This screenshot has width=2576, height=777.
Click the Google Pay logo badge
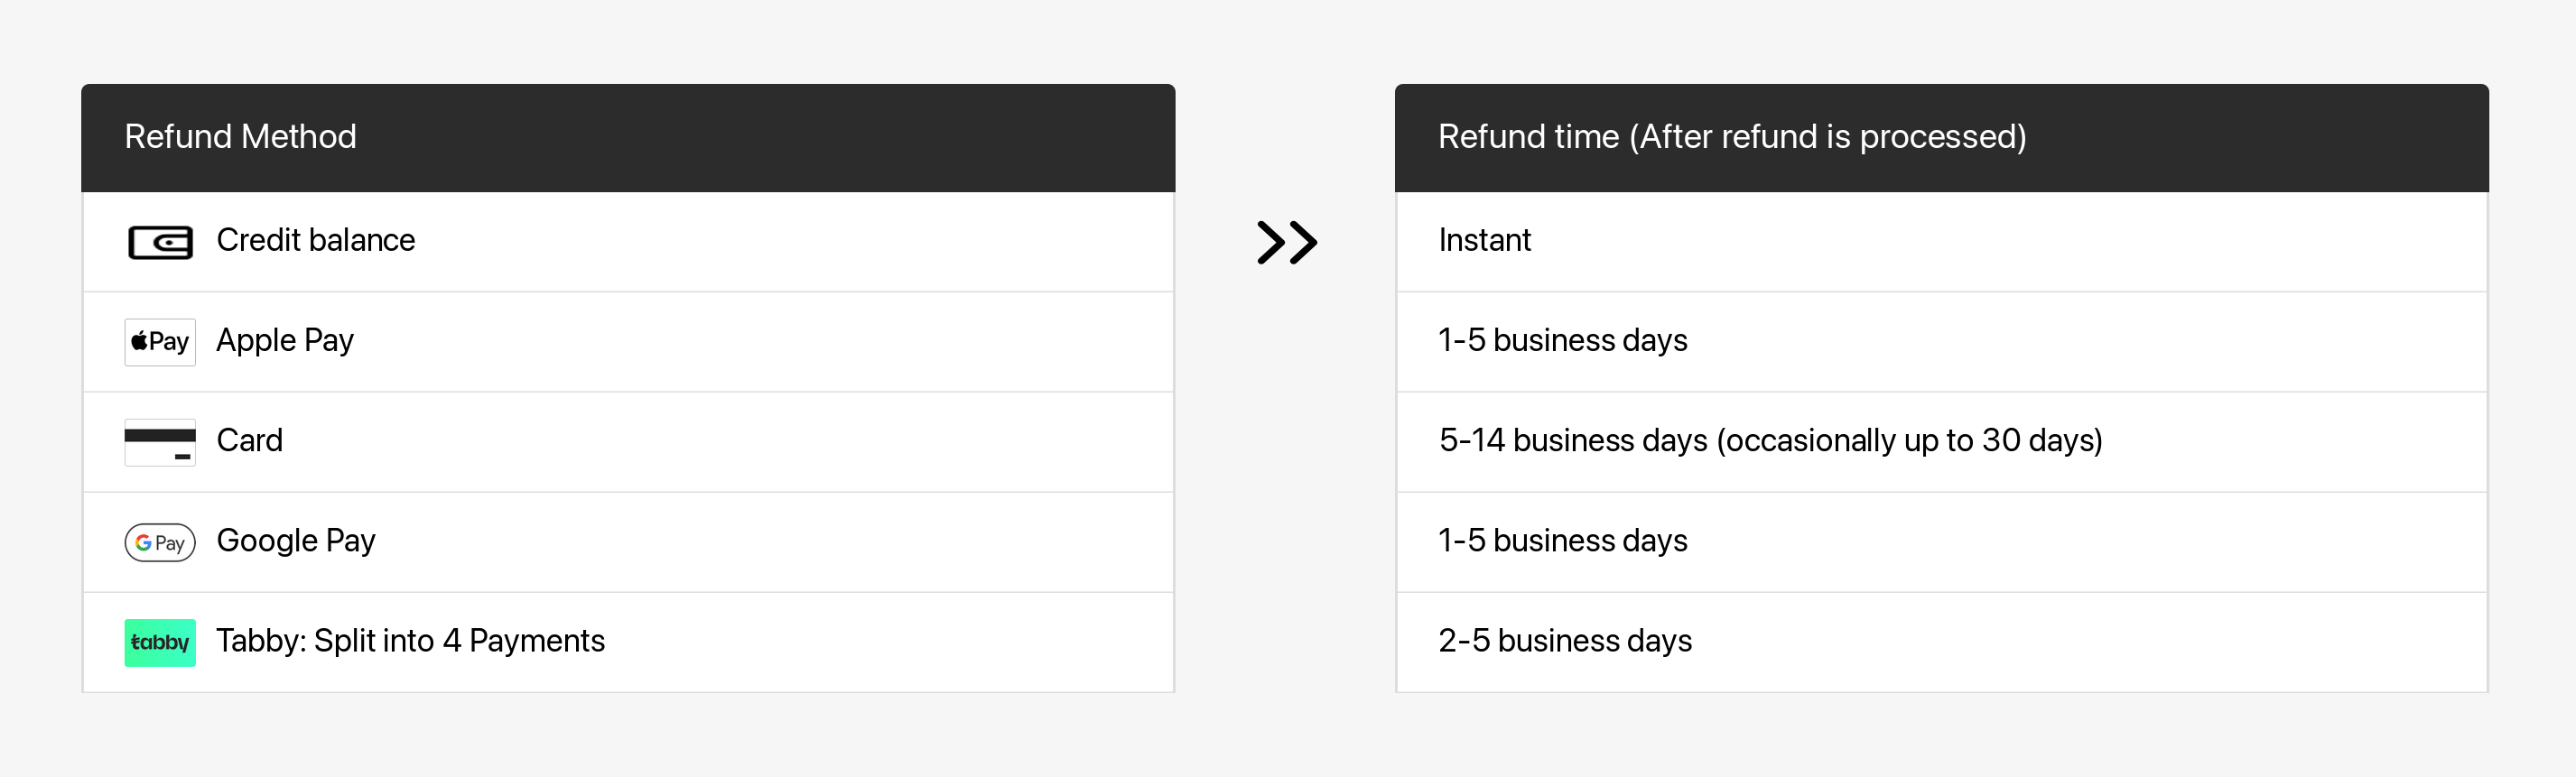coord(160,542)
